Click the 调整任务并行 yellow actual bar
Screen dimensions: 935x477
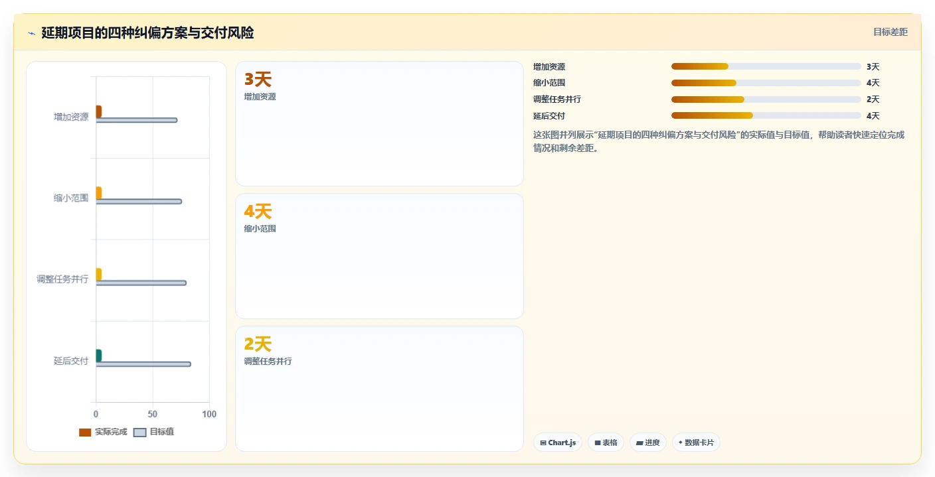point(99,274)
